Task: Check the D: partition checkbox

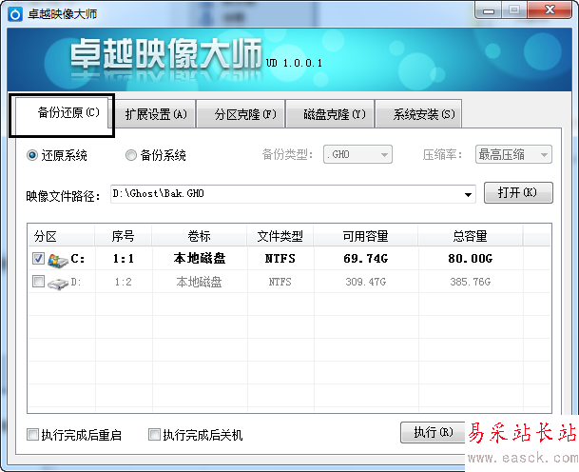Action: pos(38,282)
